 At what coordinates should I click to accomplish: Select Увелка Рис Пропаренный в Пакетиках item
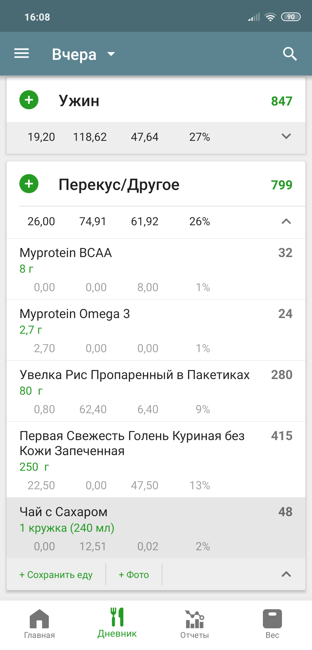point(156,391)
